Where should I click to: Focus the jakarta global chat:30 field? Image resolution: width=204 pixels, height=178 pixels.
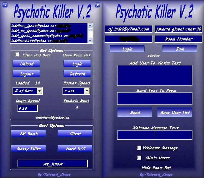tap(178, 29)
